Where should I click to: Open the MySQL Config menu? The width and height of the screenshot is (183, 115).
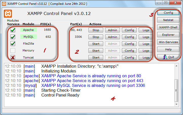coord(129,37)
